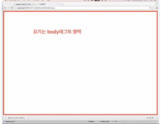
Task: Click the zoom magnifier icon in address bar
Action: click(x=150, y=8)
